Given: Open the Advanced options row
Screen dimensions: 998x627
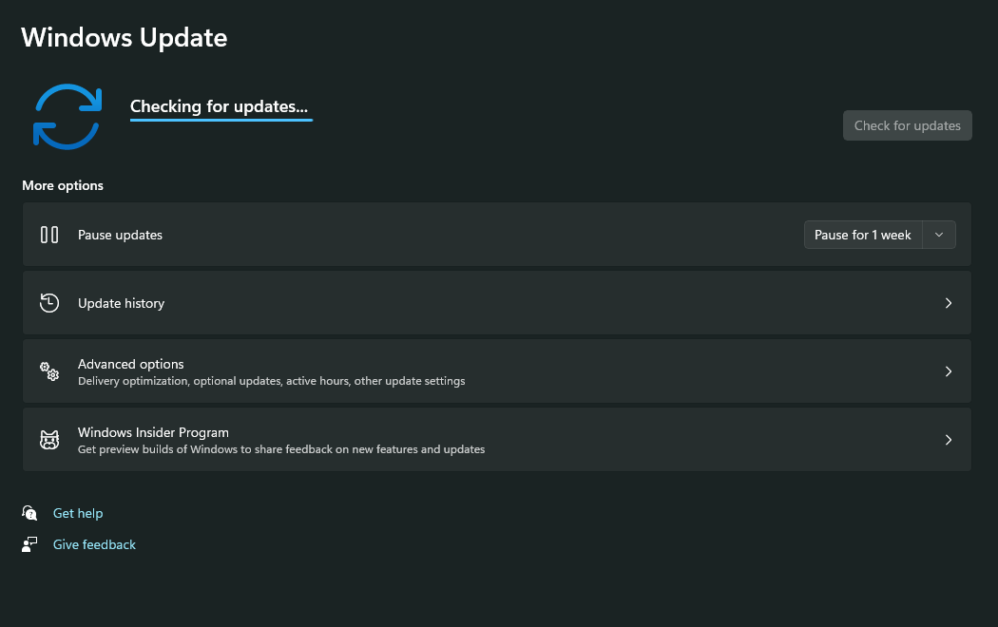Looking at the screenshot, I should pyautogui.click(x=496, y=371).
